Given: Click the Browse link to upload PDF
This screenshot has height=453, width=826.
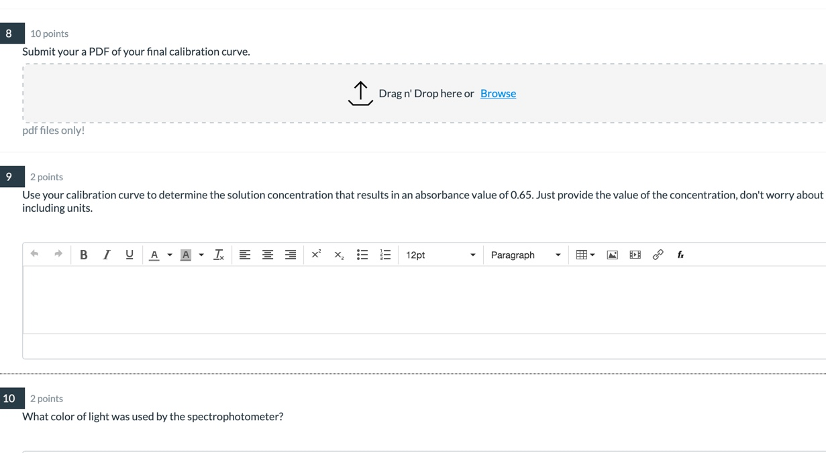Looking at the screenshot, I should click(x=498, y=93).
